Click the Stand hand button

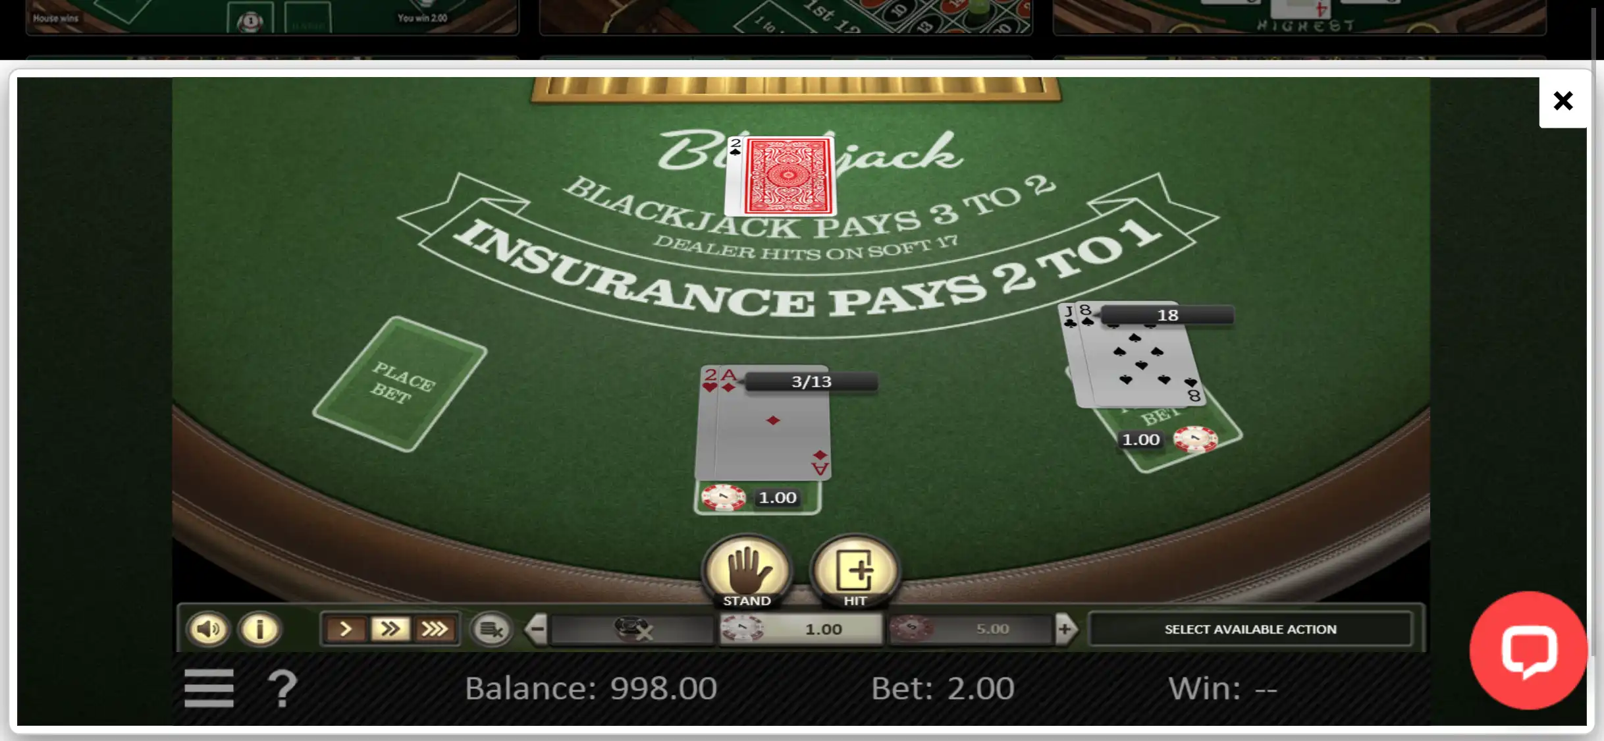(747, 570)
